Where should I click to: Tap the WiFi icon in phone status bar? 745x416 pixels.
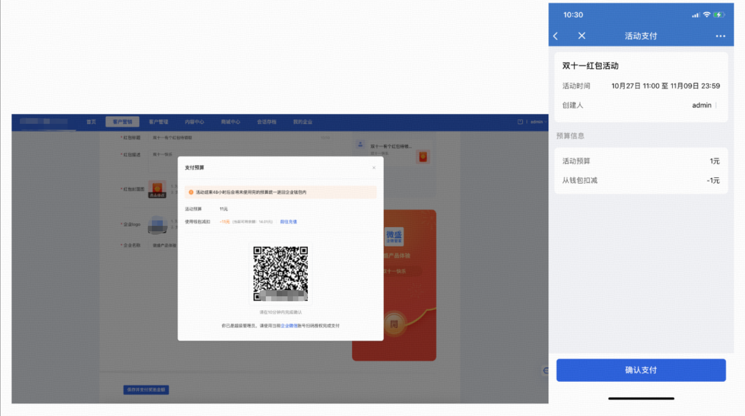(x=707, y=15)
